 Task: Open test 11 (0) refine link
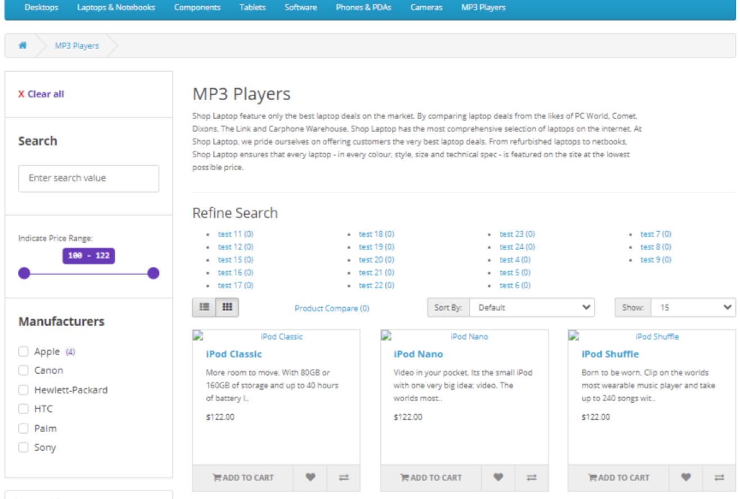(x=236, y=234)
